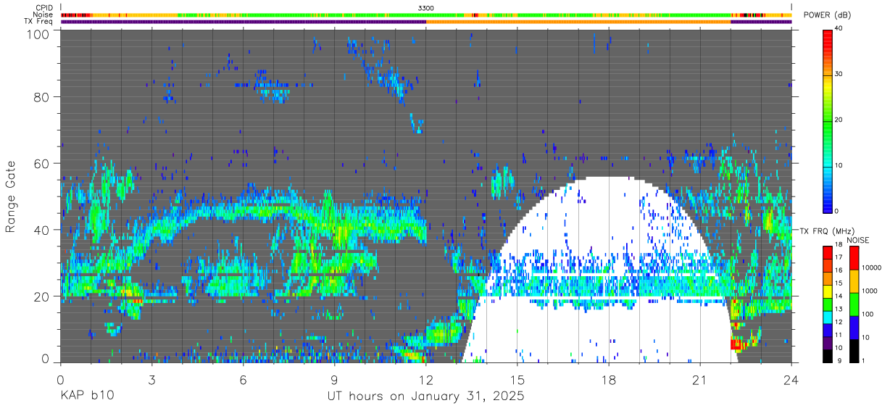
Task: Click the 3 tick on UT hours axis
Action: pyautogui.click(x=151, y=379)
